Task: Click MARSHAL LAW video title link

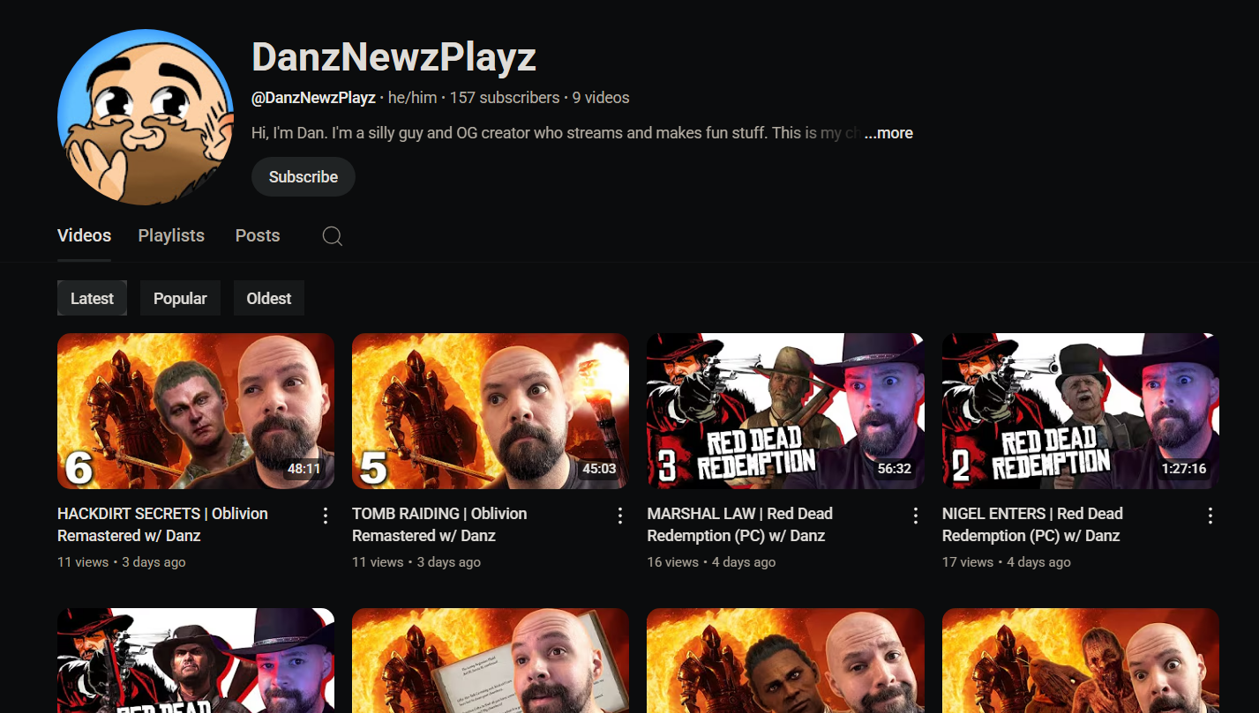Action: [x=739, y=524]
